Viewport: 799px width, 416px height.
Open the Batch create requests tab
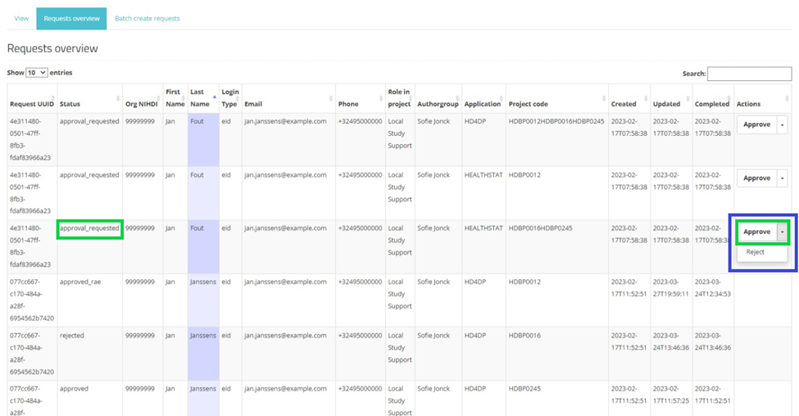tap(147, 18)
